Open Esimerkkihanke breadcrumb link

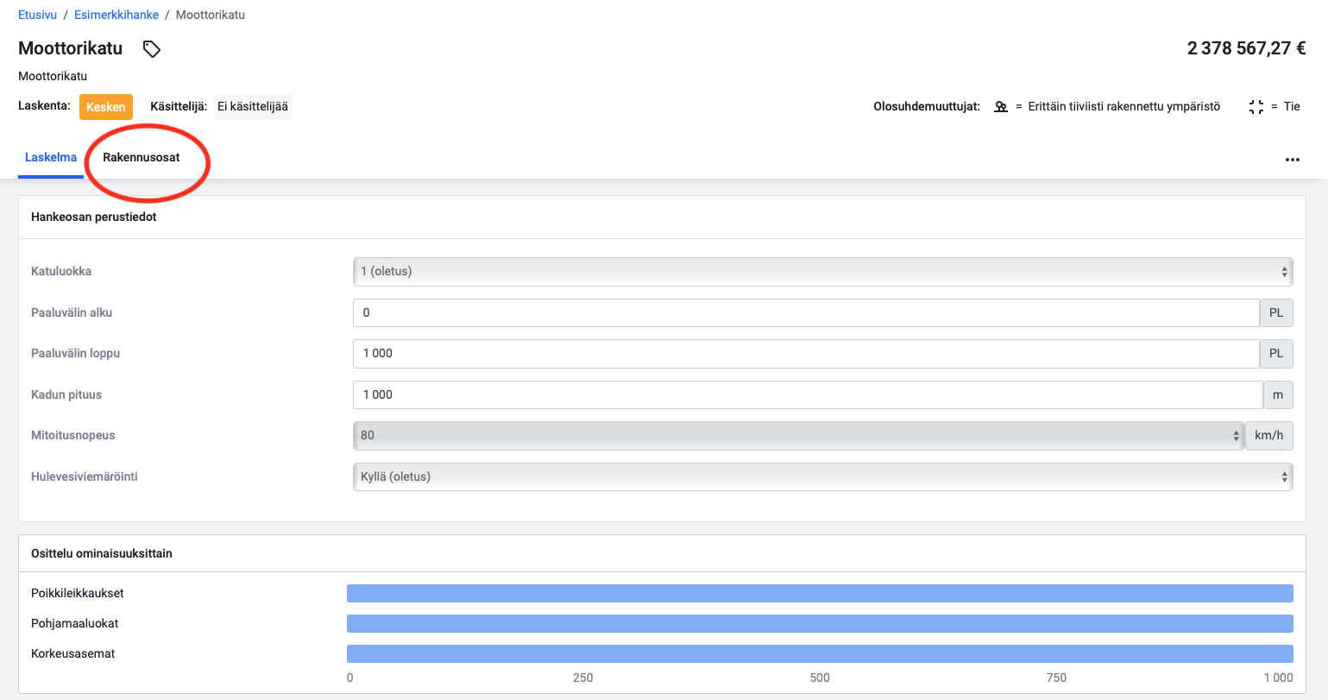click(116, 15)
